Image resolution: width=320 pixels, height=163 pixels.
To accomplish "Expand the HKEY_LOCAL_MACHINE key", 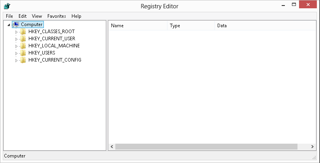I will click(x=16, y=46).
